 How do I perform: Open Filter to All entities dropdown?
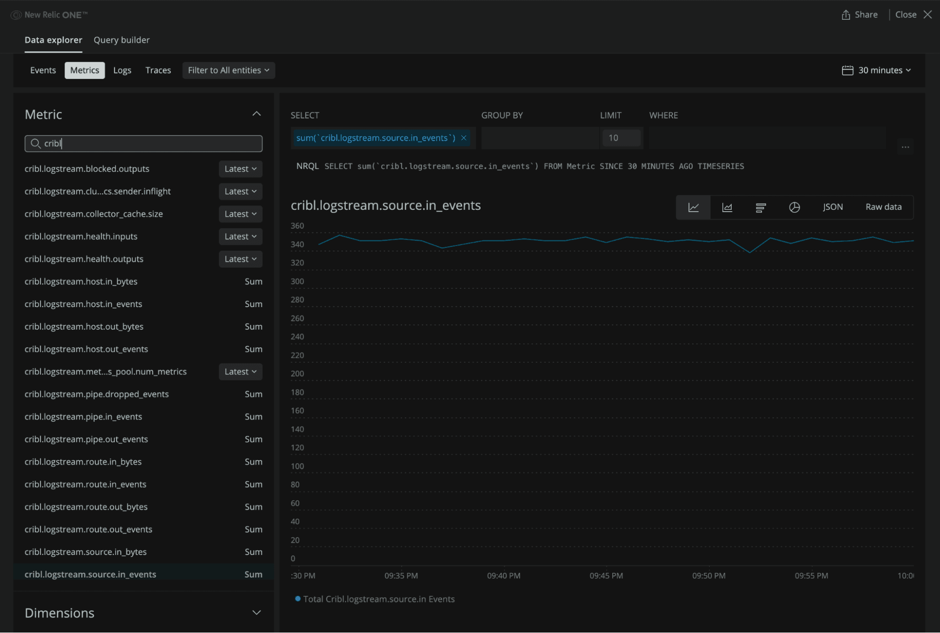pos(229,70)
